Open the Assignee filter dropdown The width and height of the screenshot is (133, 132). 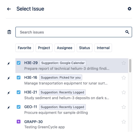click(x=65, y=48)
